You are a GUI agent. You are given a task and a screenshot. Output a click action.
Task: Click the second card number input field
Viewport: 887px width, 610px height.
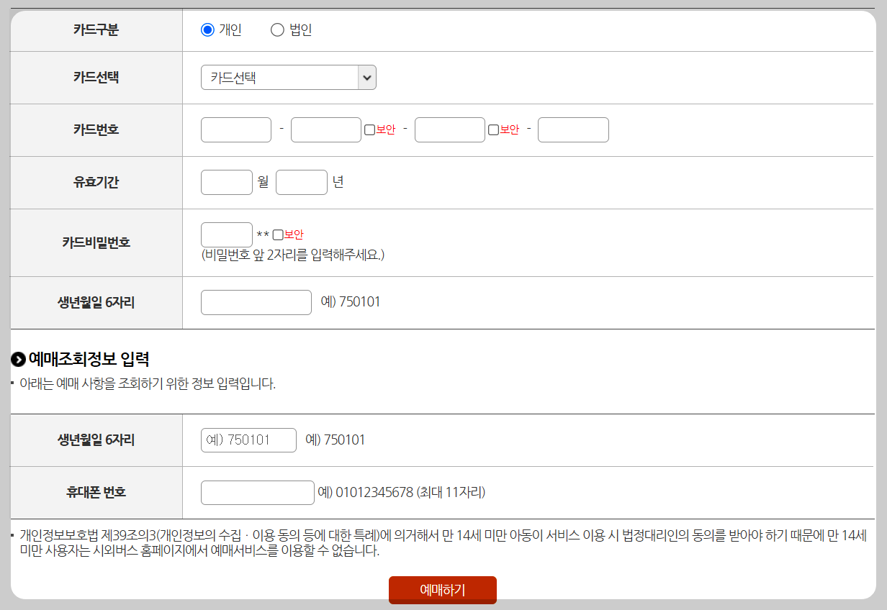click(x=325, y=129)
